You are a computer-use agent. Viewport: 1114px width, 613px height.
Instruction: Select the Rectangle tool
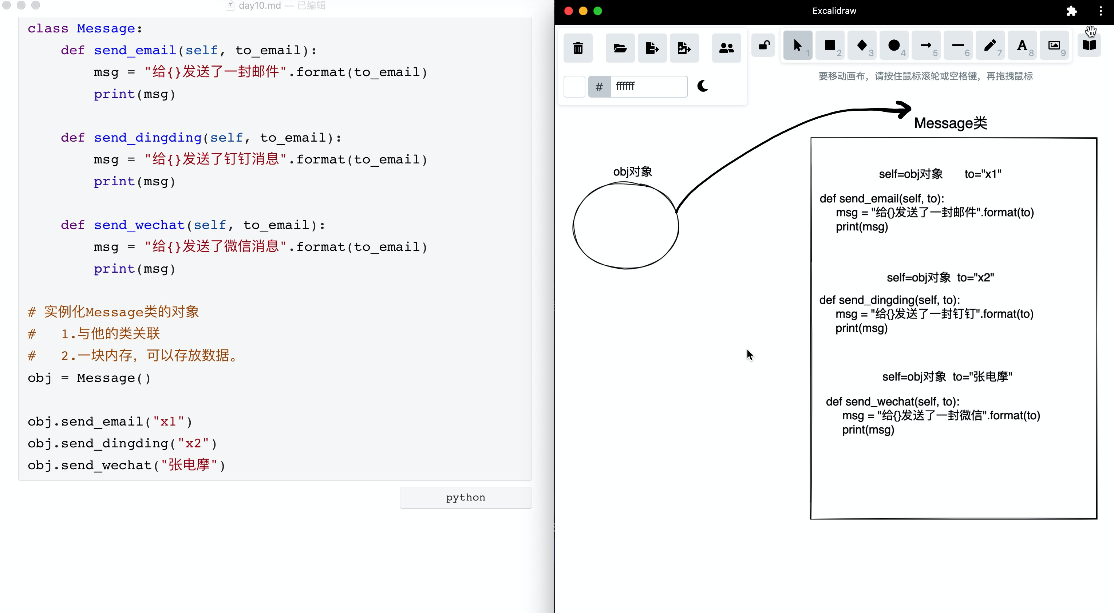[830, 46]
